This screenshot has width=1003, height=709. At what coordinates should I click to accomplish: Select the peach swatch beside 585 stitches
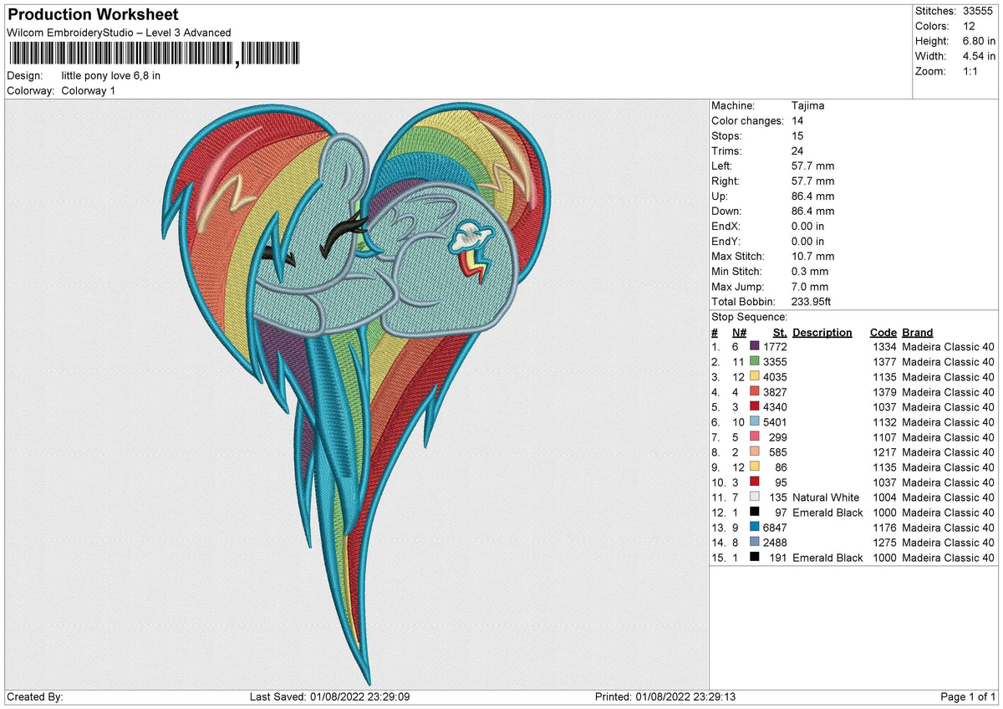point(755,451)
